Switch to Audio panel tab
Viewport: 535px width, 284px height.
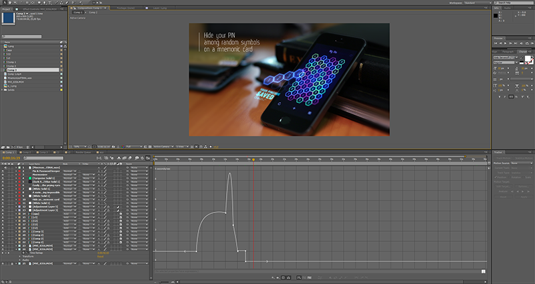click(508, 8)
